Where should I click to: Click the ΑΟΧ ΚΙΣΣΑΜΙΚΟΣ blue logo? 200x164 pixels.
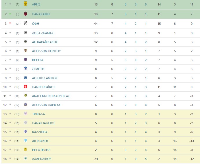pos(25,78)
